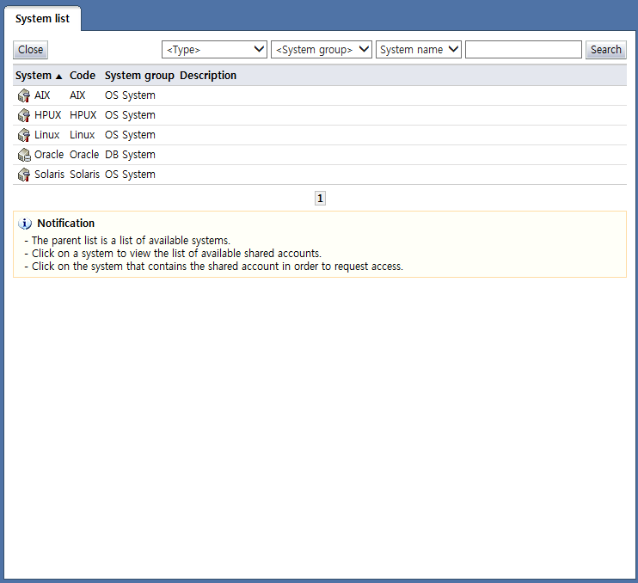Viewport: 638px width, 583px height.
Task: Focus the search text input field
Action: (523, 50)
